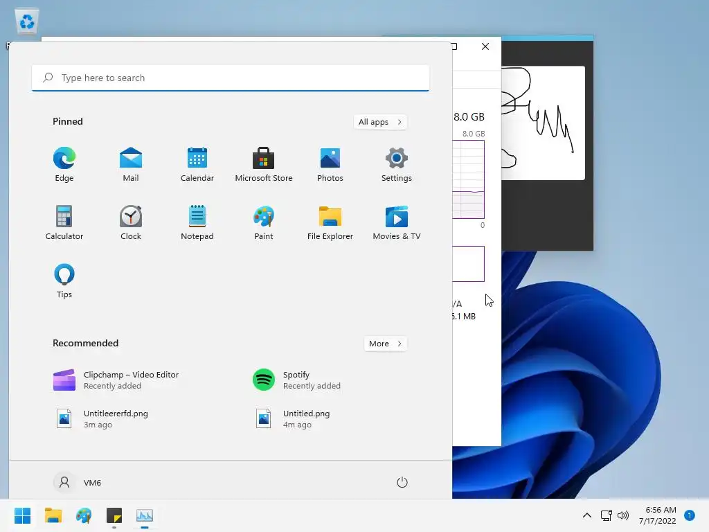
Task: Show More recommended items
Action: [x=385, y=344]
